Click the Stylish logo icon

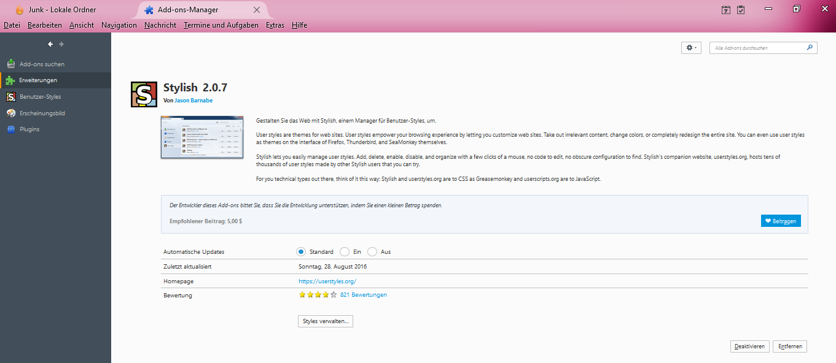tap(144, 94)
